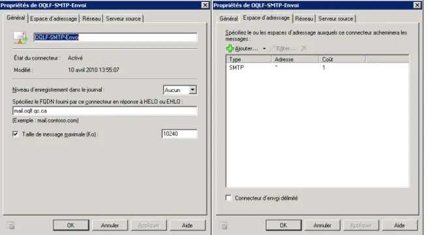427x235 pixels.
Task: Open Serveur source tab in right dialog
Action: [336, 18]
